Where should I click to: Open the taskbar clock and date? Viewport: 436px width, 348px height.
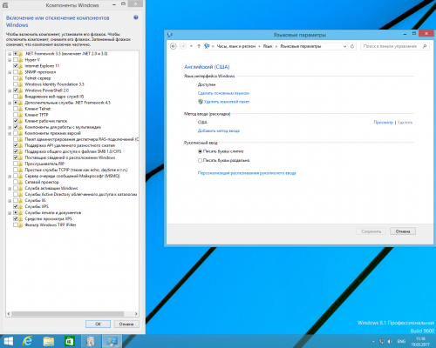(x=420, y=342)
